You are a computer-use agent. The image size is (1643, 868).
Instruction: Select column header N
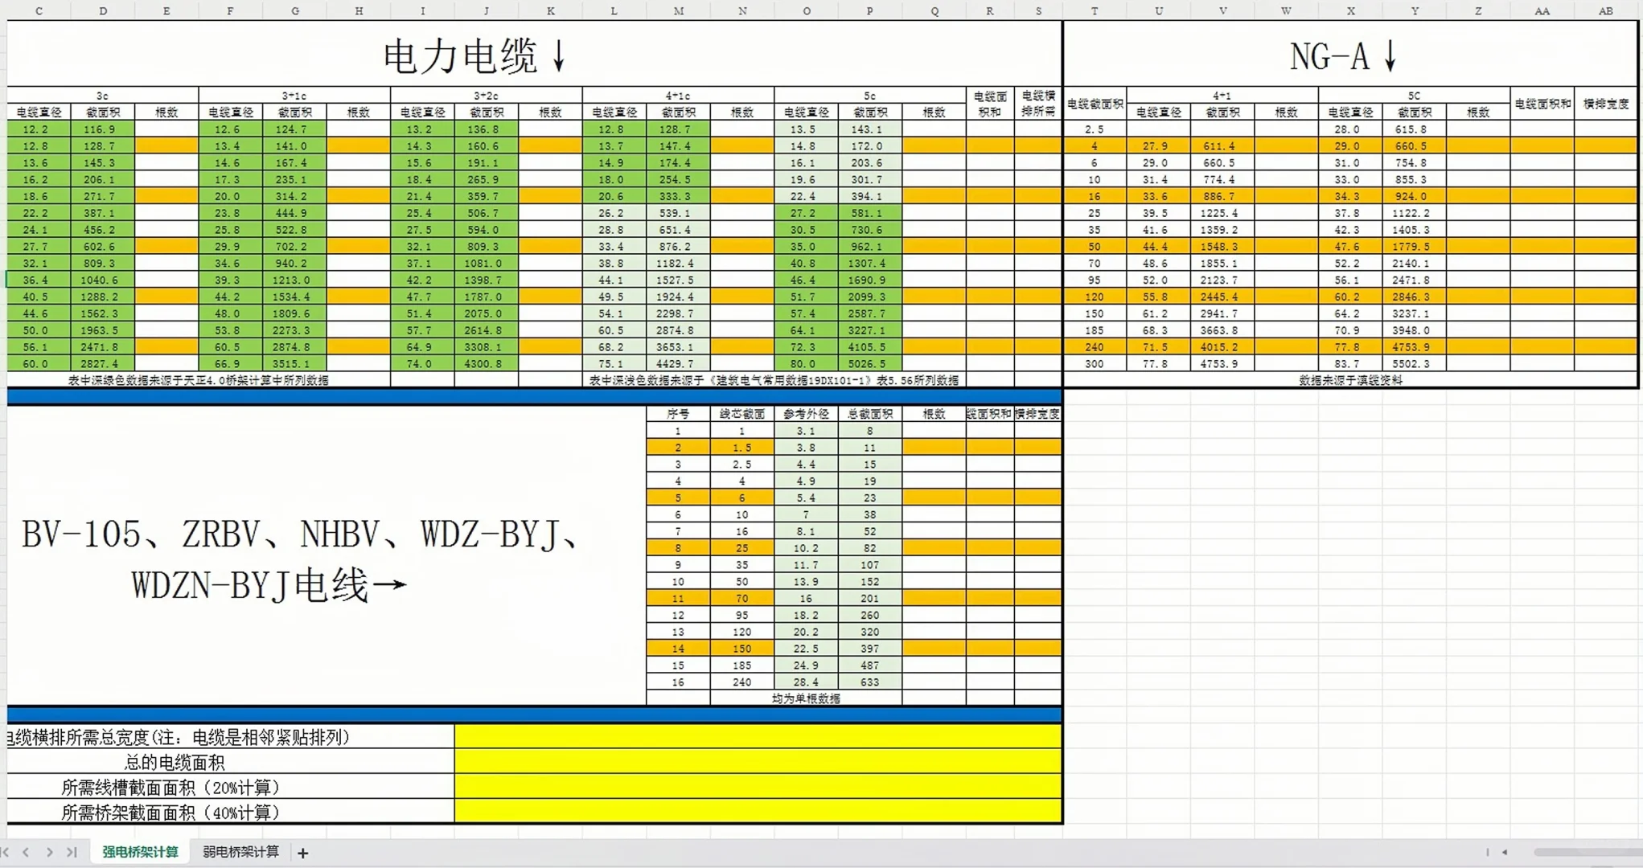[741, 10]
